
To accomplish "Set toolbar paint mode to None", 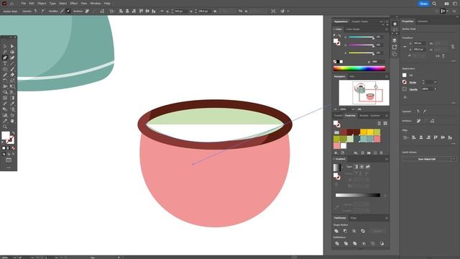I will tap(13, 148).
